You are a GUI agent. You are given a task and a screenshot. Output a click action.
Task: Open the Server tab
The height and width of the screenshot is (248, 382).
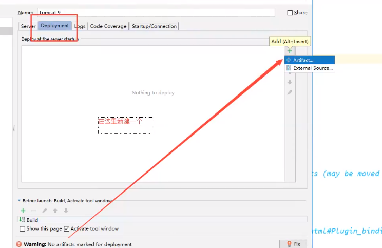point(28,26)
